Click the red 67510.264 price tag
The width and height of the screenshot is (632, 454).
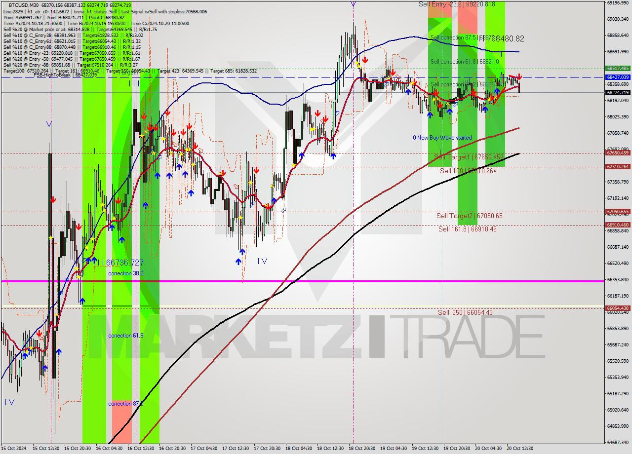[617, 166]
